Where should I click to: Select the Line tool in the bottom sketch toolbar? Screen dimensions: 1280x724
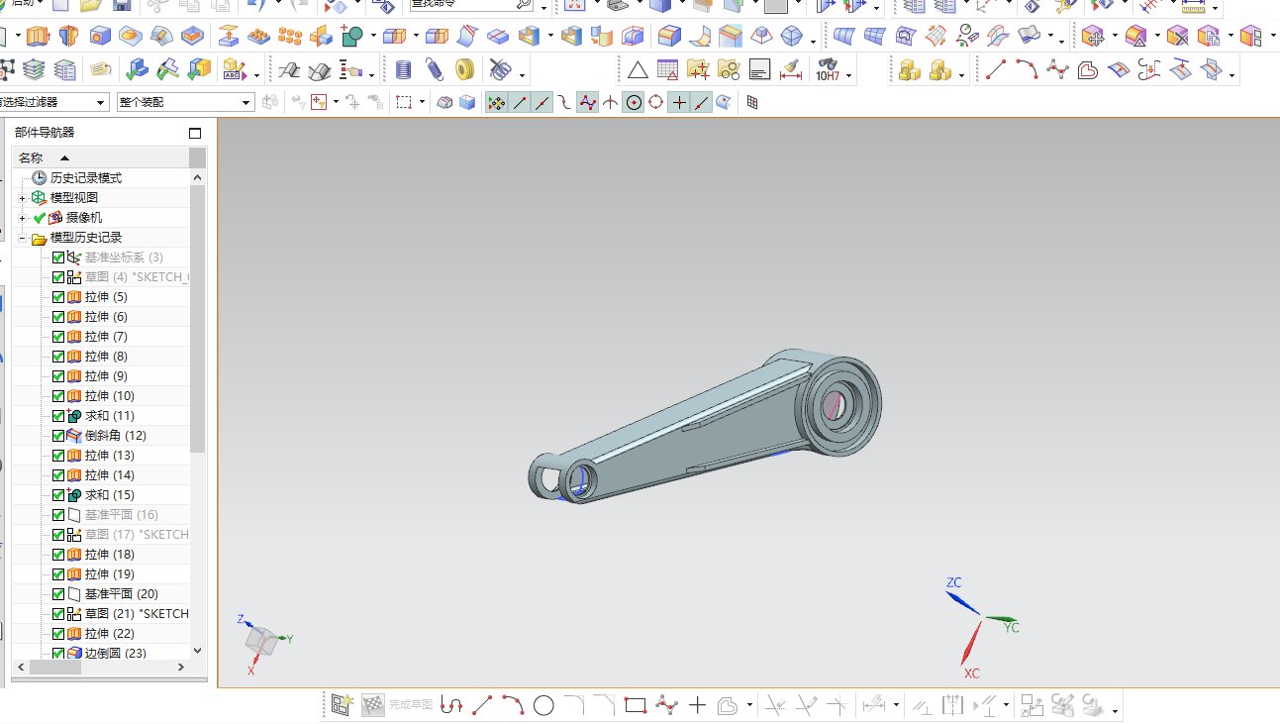click(x=482, y=705)
